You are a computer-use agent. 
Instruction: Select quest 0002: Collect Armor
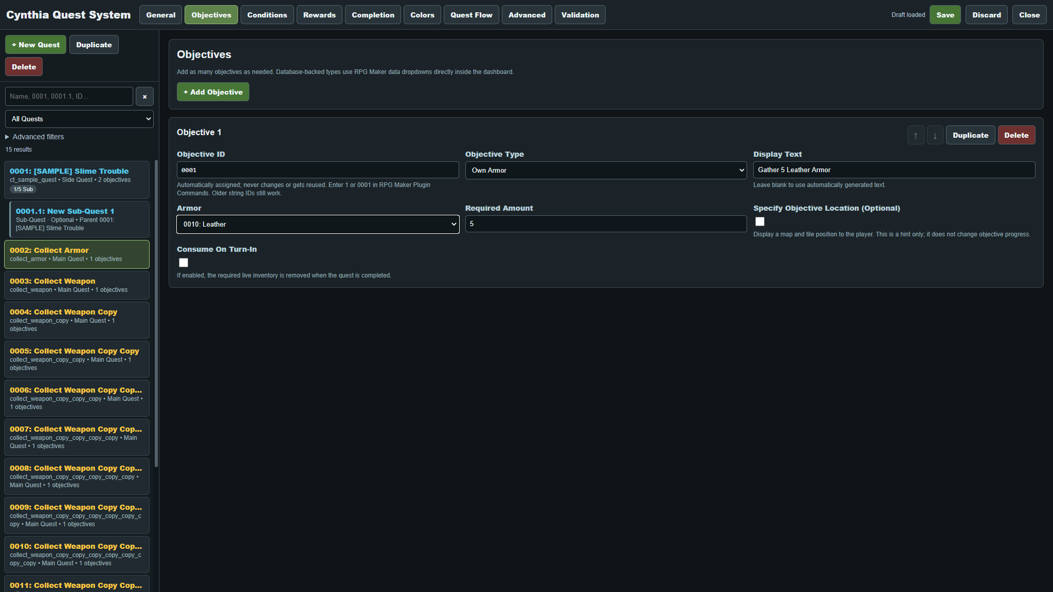[x=77, y=254]
